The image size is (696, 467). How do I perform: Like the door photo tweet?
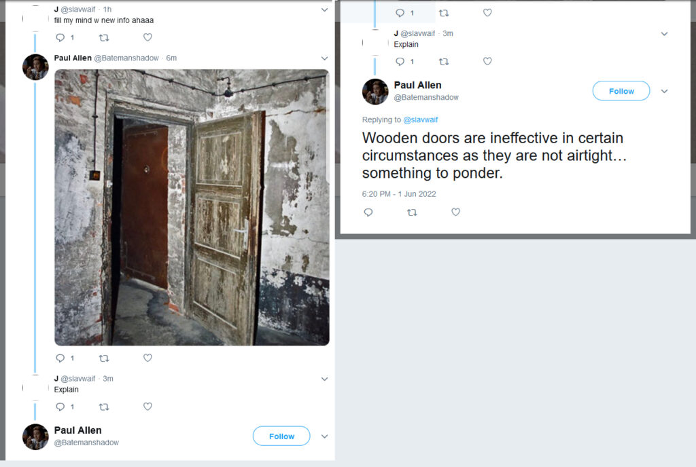tap(147, 358)
